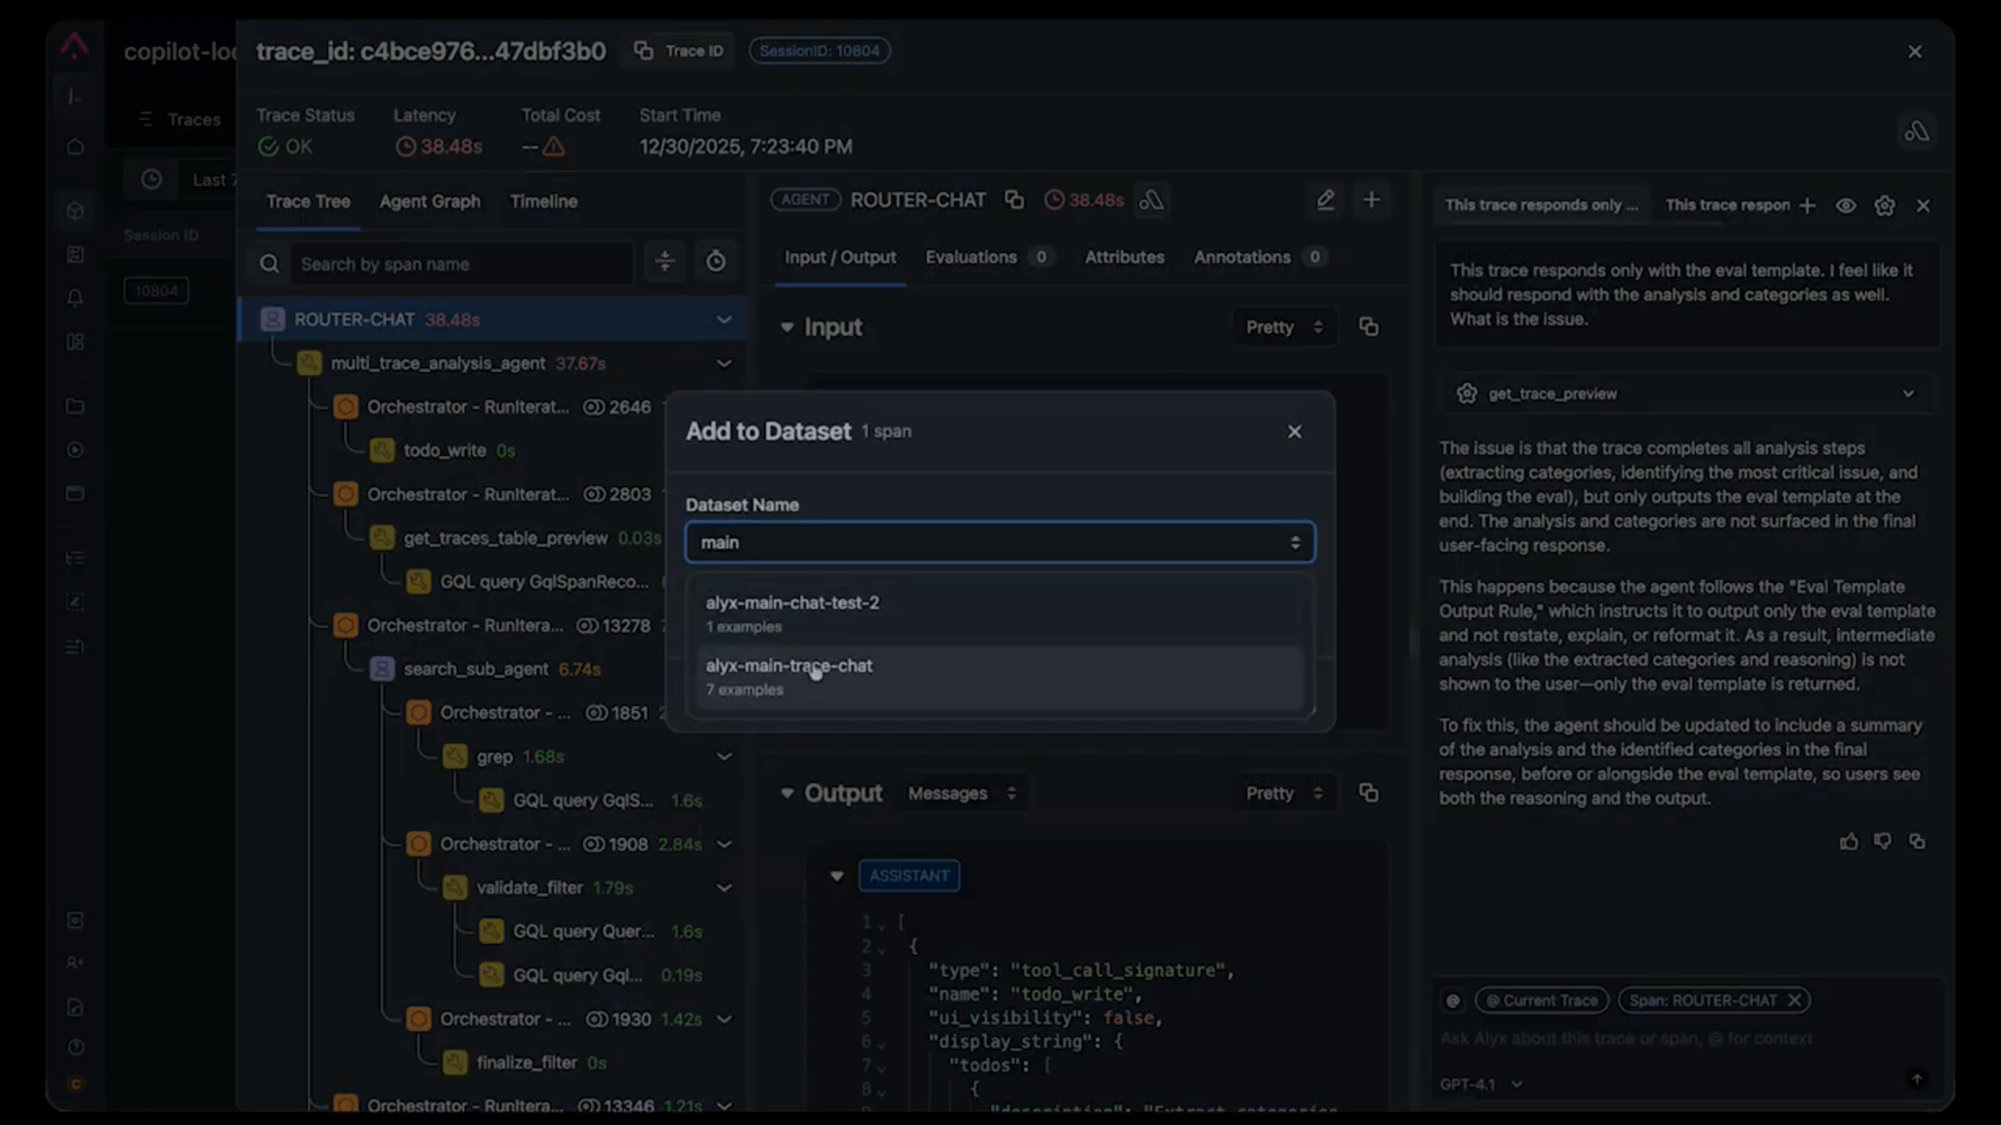2001x1125 pixels.
Task: Click the span name search field
Action: [x=461, y=264]
